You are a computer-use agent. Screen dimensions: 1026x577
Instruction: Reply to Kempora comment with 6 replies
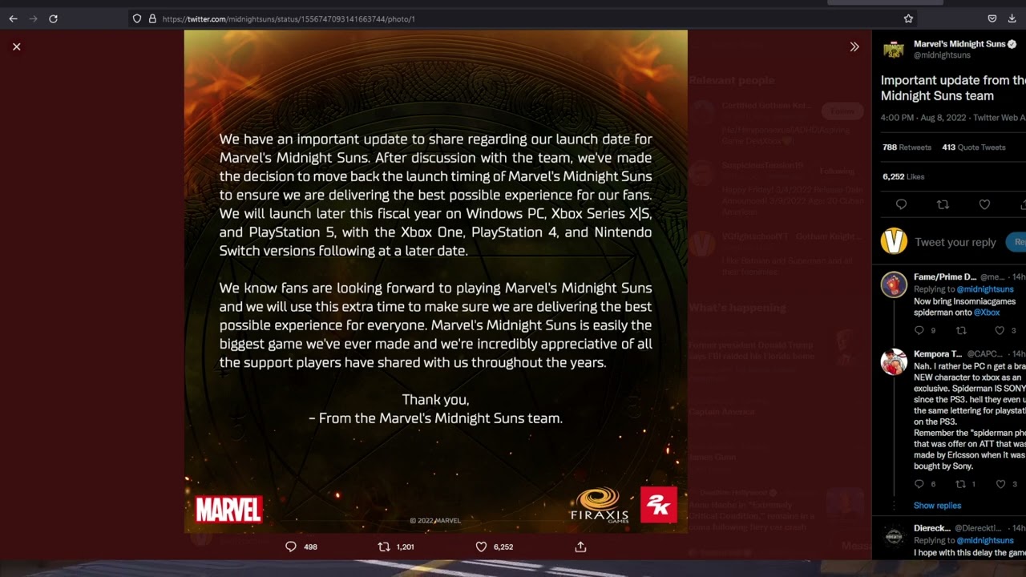(919, 484)
